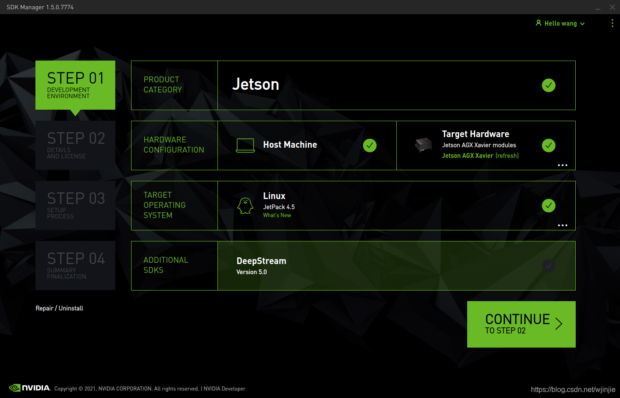Click the Host Machine label

pyautogui.click(x=290, y=145)
